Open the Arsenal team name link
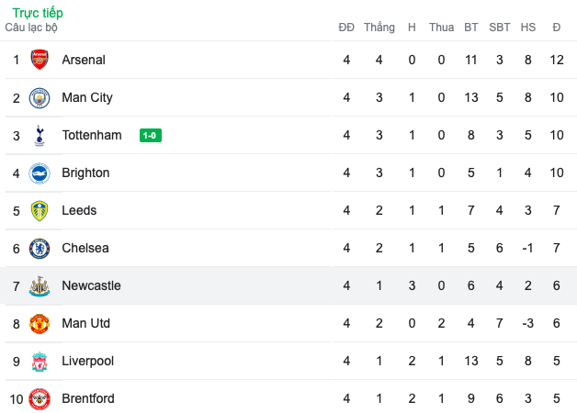The image size is (577, 413). pyautogui.click(x=84, y=60)
